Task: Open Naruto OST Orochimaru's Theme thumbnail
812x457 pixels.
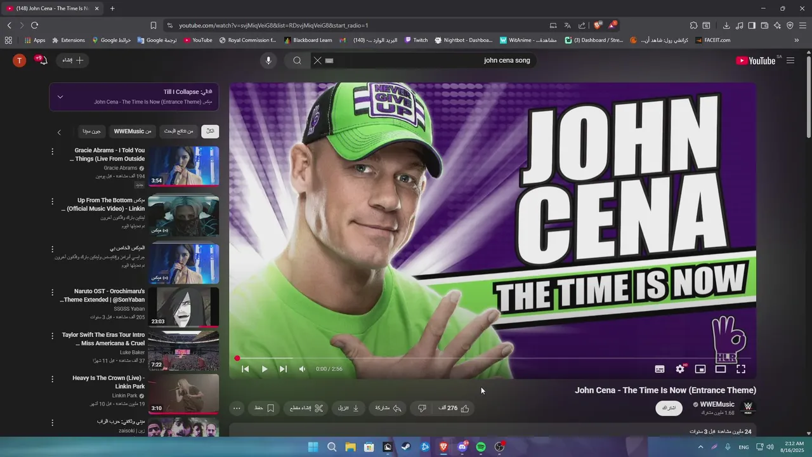Action: pyautogui.click(x=184, y=307)
